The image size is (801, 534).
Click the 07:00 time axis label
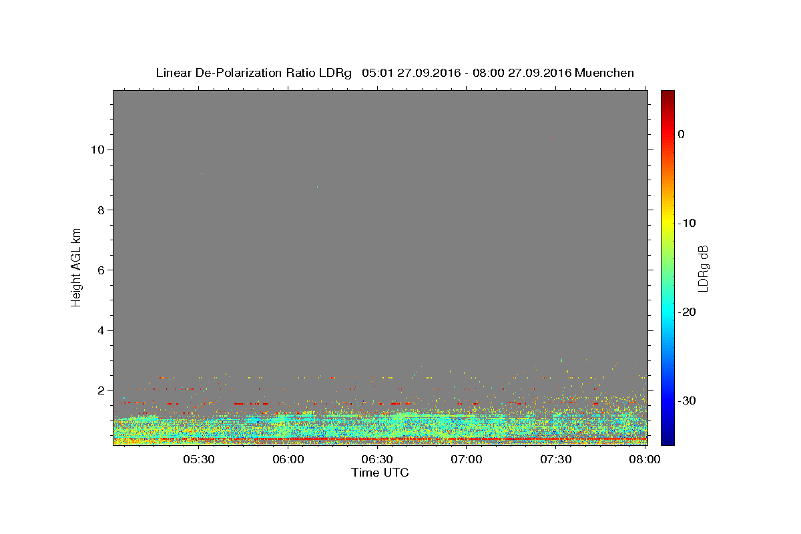[467, 460]
